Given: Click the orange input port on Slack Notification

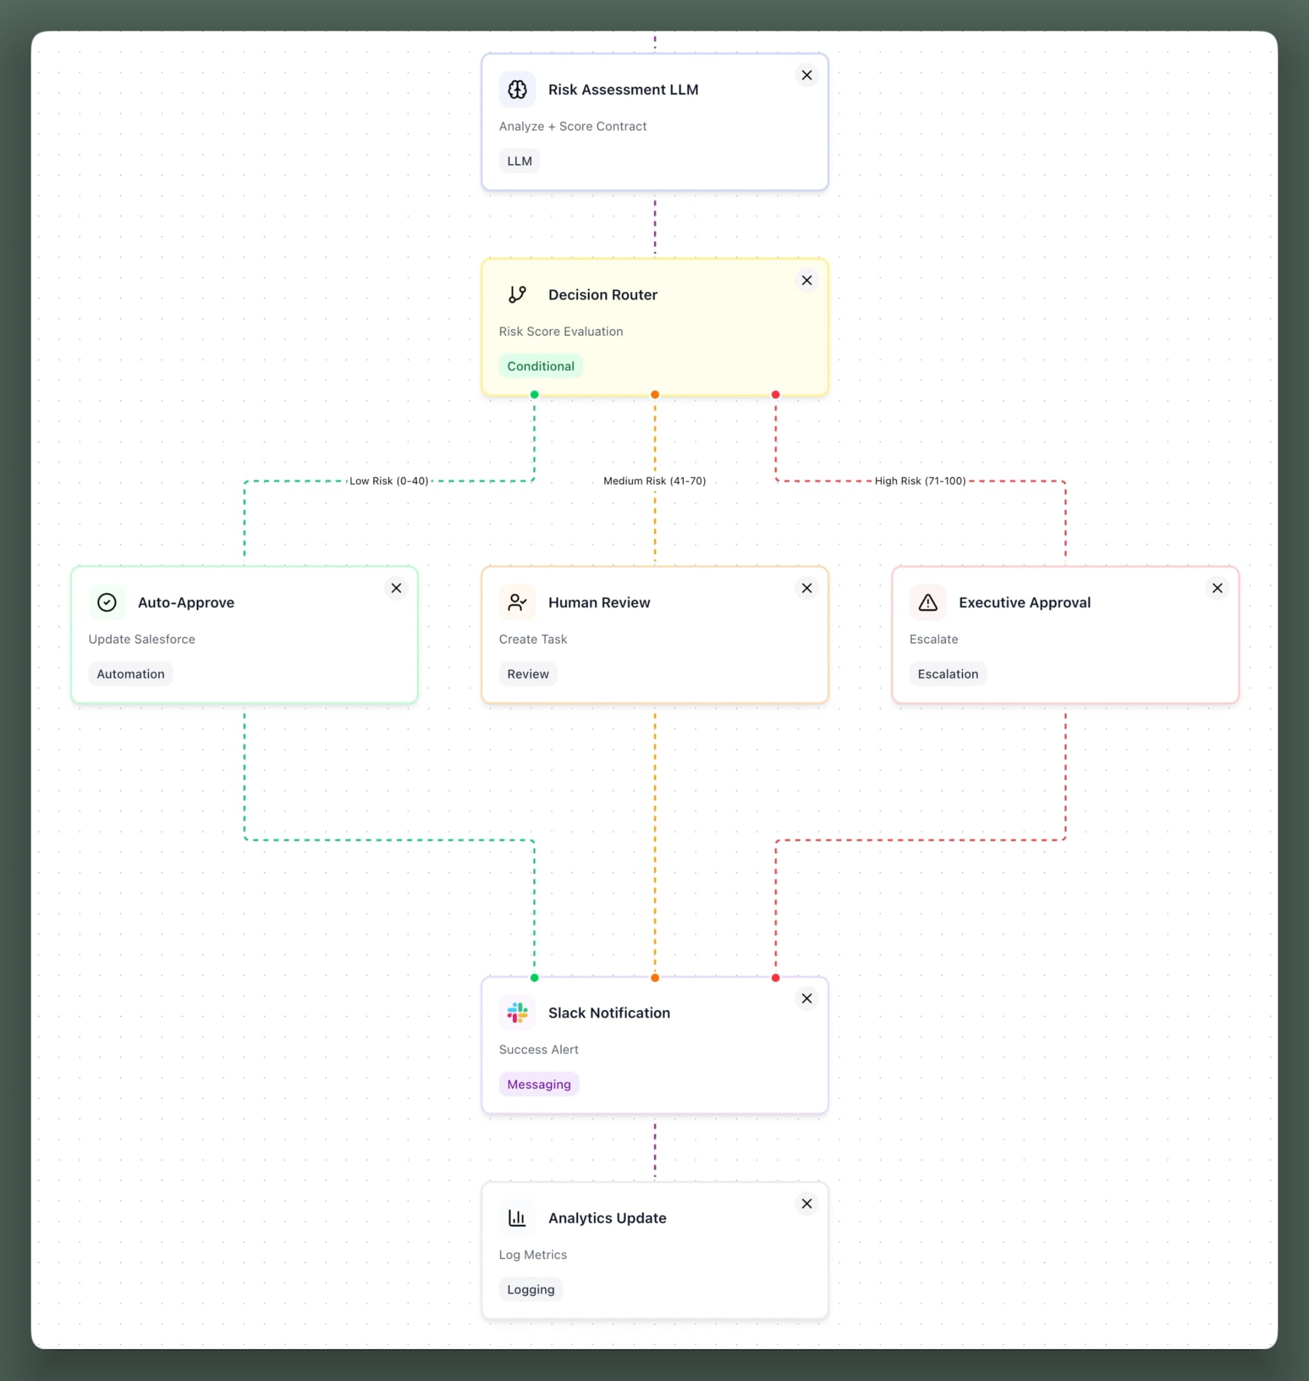Looking at the screenshot, I should [654, 978].
